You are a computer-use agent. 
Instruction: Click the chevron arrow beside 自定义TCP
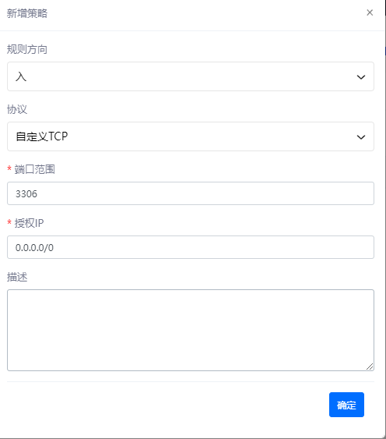(x=361, y=137)
